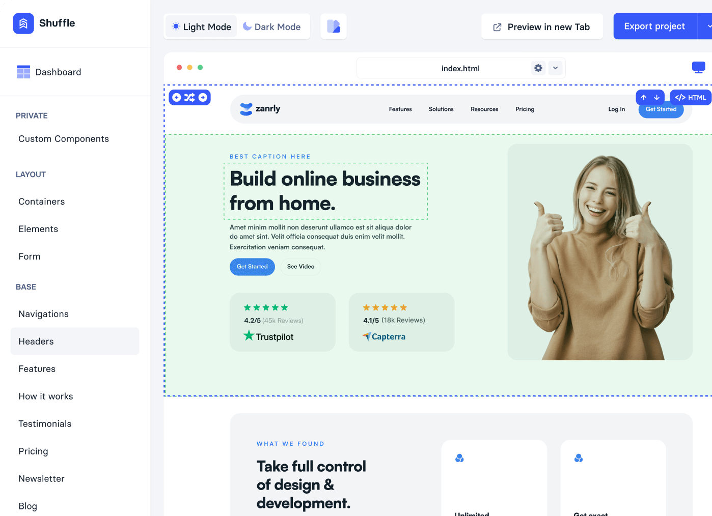712x516 pixels.
Task: Click Solutions in zanrly nav
Action: click(x=441, y=109)
